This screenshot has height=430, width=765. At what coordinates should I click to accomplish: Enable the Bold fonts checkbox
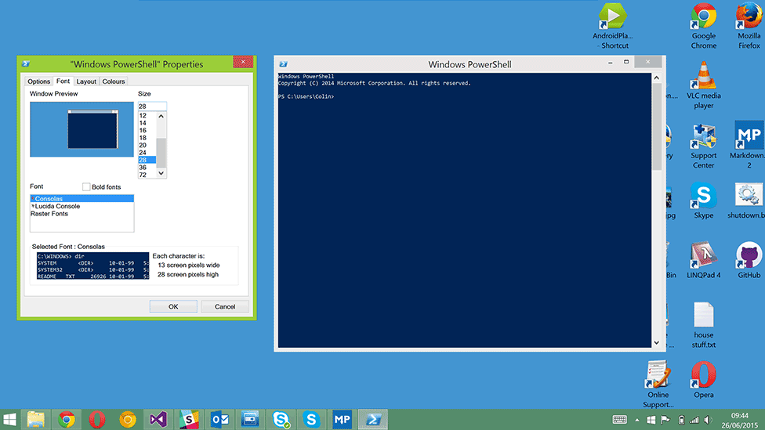[x=86, y=186]
